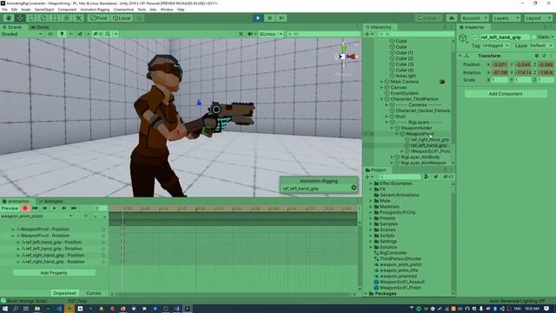556x313 pixels.
Task: Click the Step frame button in the toolbar
Action: [281, 18]
